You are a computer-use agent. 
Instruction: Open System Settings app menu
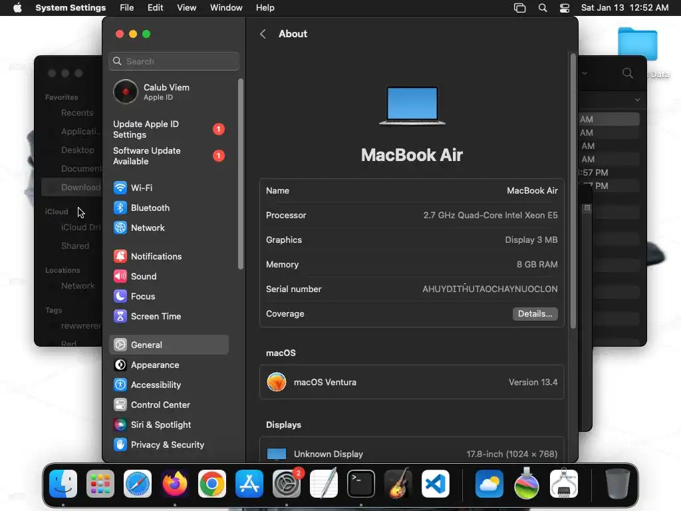(70, 8)
